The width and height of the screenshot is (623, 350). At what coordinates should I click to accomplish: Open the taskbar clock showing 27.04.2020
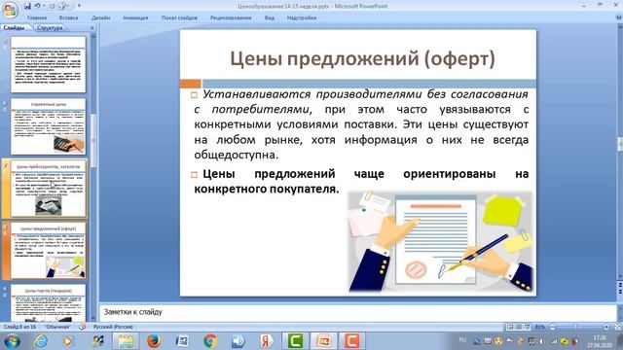point(600,341)
